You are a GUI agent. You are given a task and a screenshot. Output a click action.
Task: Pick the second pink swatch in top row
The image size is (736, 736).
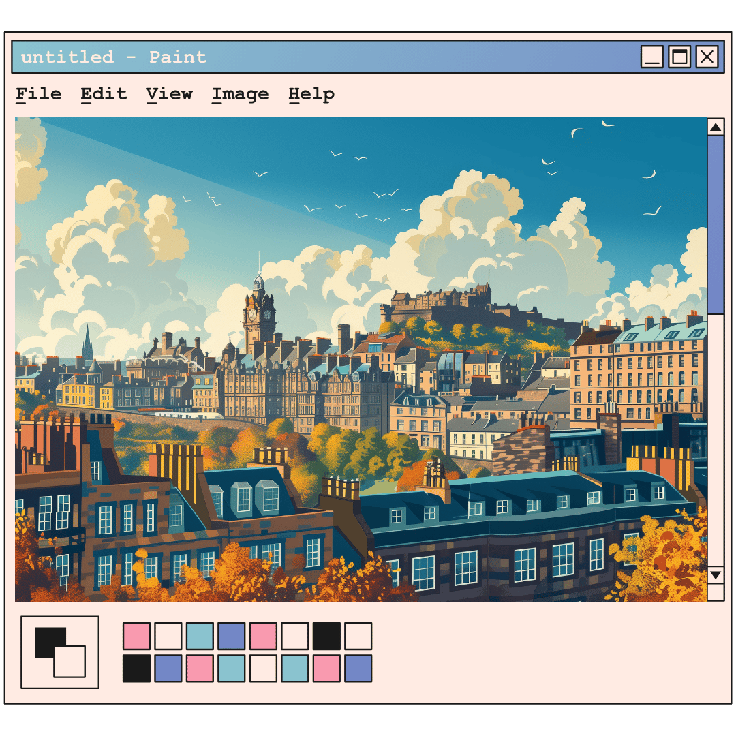click(x=263, y=637)
